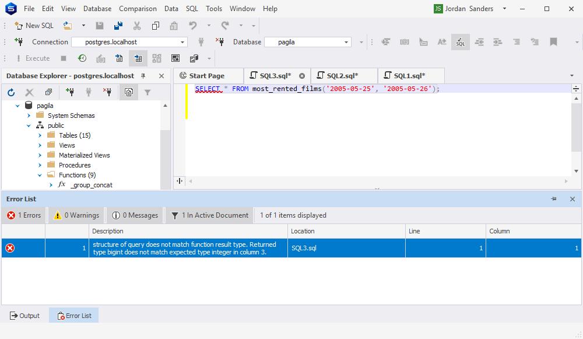Screen dimensions: 583x339
Task: Collapse the Functions node
Action: [x=39, y=175]
